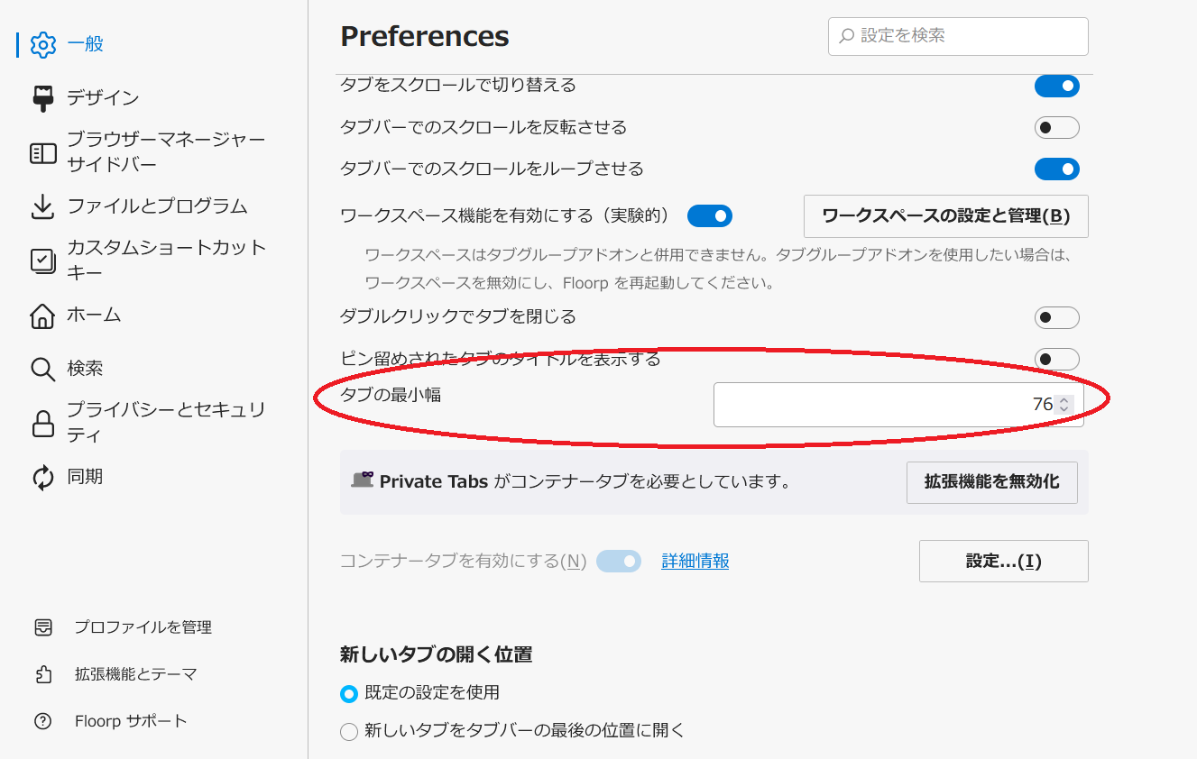Open the Design (デザイン) brush icon
This screenshot has height=759, width=1197.
coord(43,97)
